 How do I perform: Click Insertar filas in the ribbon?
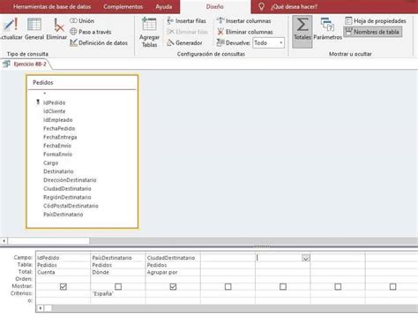click(x=186, y=21)
